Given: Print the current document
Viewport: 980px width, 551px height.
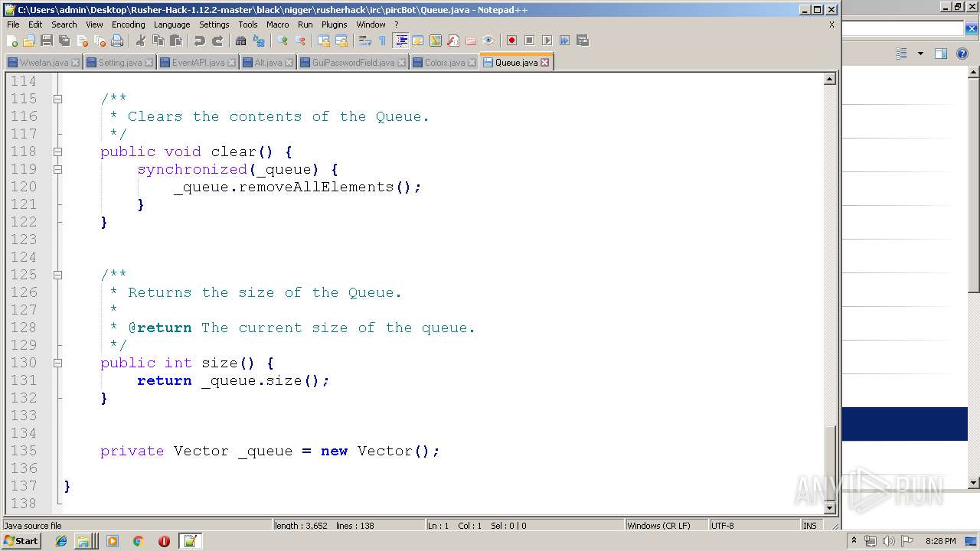Looking at the screenshot, I should (x=117, y=41).
